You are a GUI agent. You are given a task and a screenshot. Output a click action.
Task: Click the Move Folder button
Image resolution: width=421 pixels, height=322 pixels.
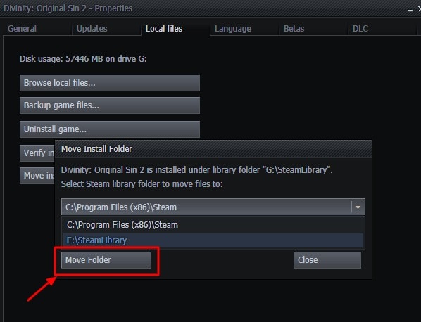[x=106, y=260]
